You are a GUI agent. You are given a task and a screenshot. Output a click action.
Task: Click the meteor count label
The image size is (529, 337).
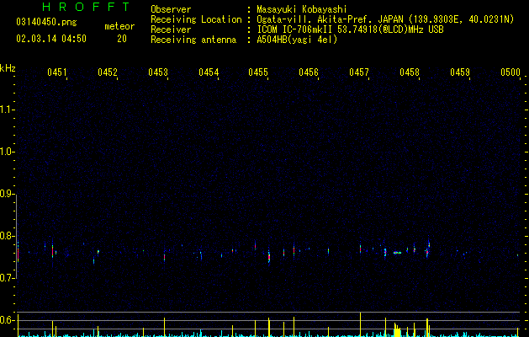click(x=119, y=26)
